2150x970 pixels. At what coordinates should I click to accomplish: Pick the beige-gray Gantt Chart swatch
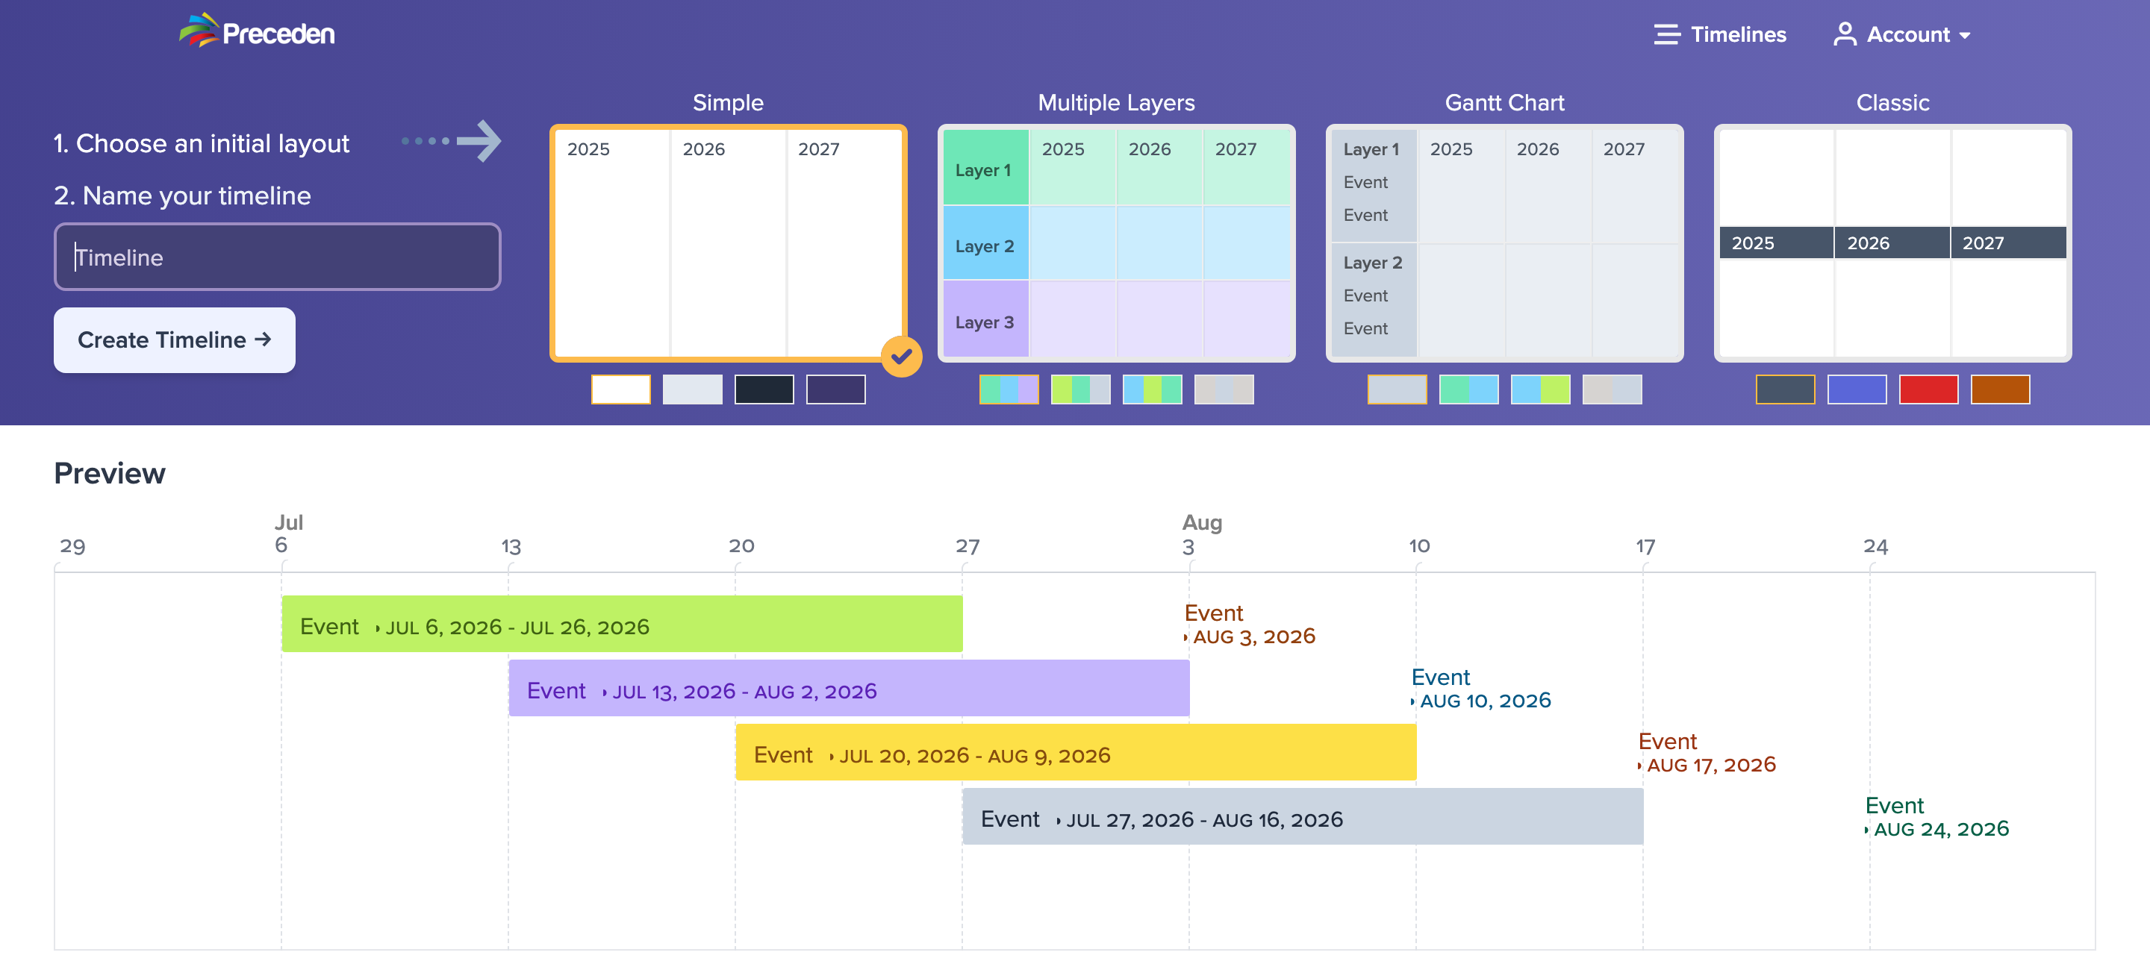click(x=1612, y=389)
